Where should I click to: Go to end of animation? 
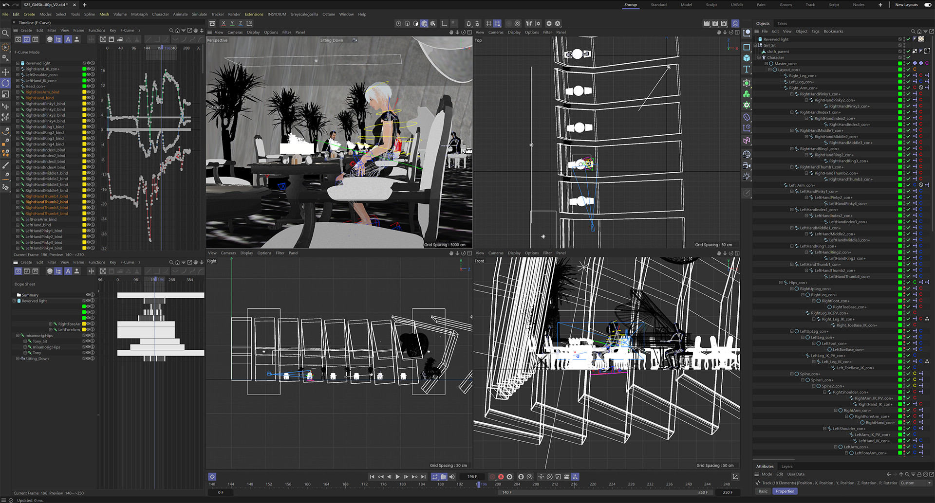point(423,477)
